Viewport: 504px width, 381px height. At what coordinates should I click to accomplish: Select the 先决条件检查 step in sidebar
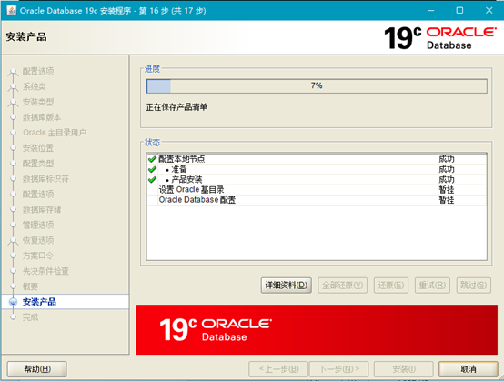click(45, 271)
